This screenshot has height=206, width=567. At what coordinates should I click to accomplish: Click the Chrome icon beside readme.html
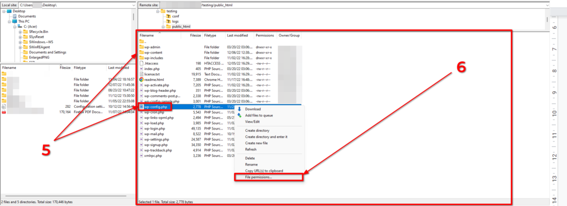pyautogui.click(x=141, y=79)
